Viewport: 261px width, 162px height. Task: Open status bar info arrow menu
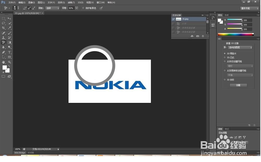pyautogui.click(x=58, y=149)
